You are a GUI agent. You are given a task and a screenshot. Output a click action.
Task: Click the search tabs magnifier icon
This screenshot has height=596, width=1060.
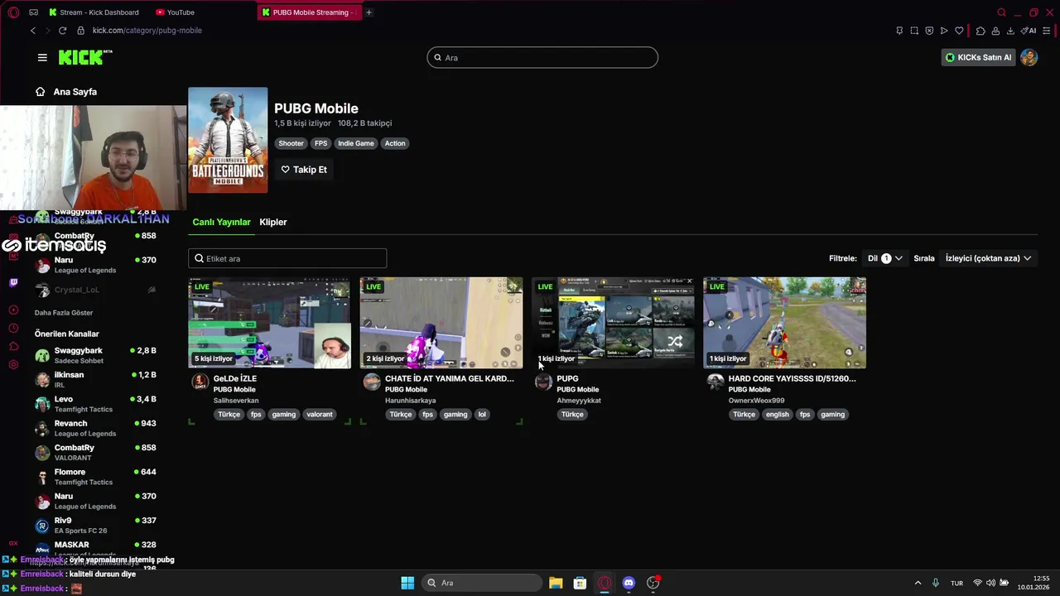tap(1001, 12)
